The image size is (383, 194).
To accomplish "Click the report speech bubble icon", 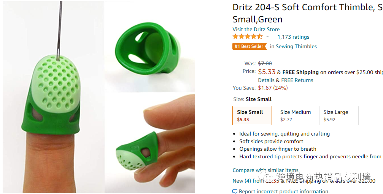I will (235, 192).
